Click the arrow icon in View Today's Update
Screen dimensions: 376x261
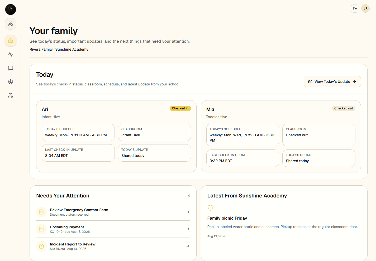(x=354, y=81)
